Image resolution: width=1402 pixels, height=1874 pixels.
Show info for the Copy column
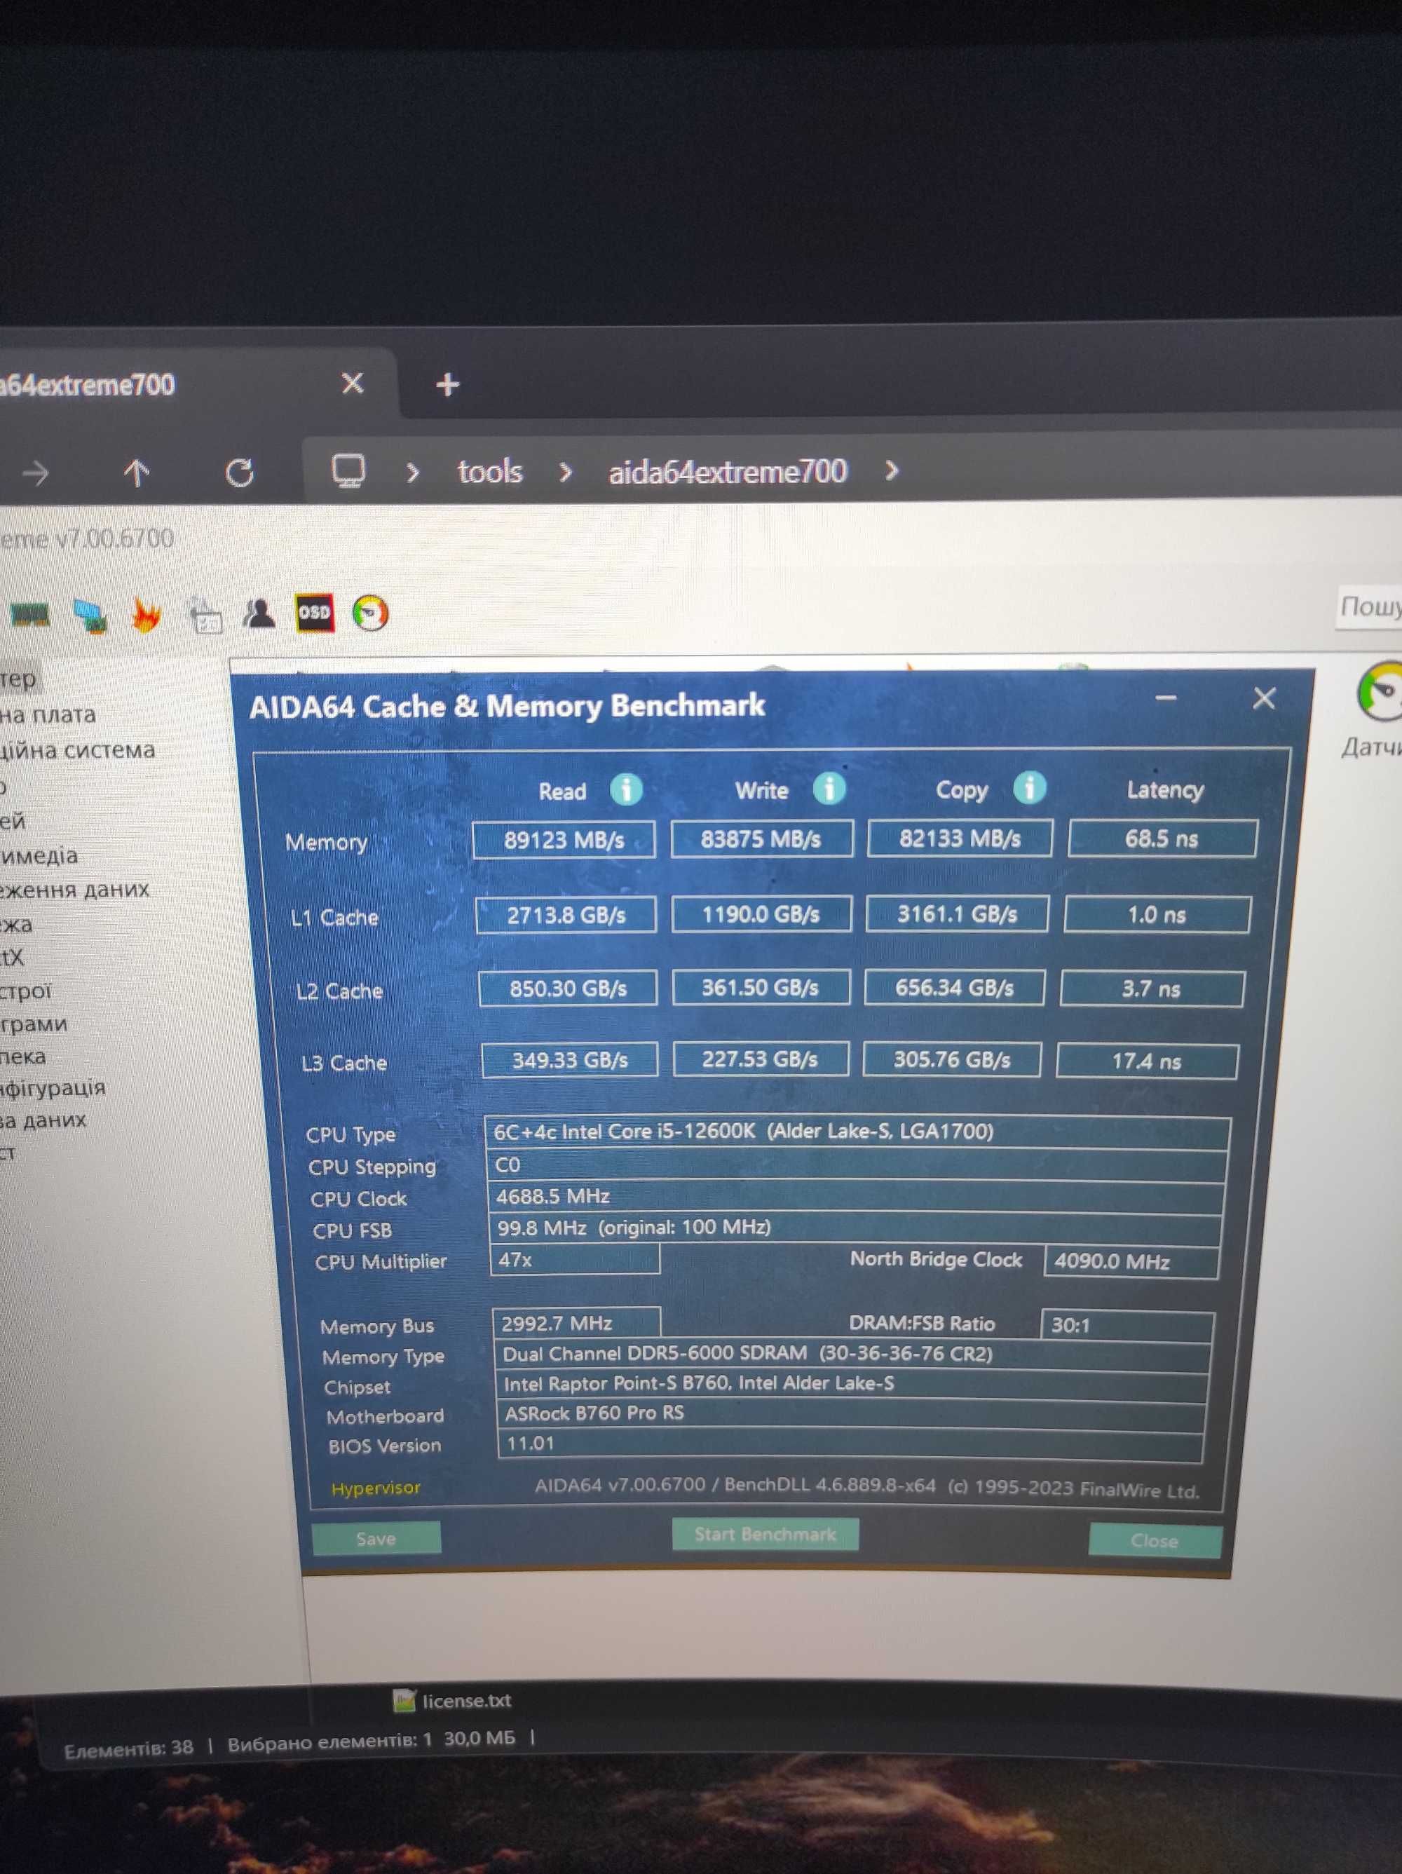pos(1029,787)
